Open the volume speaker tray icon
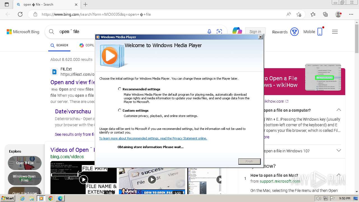Screen dimensions: 359x202 [319, 198]
